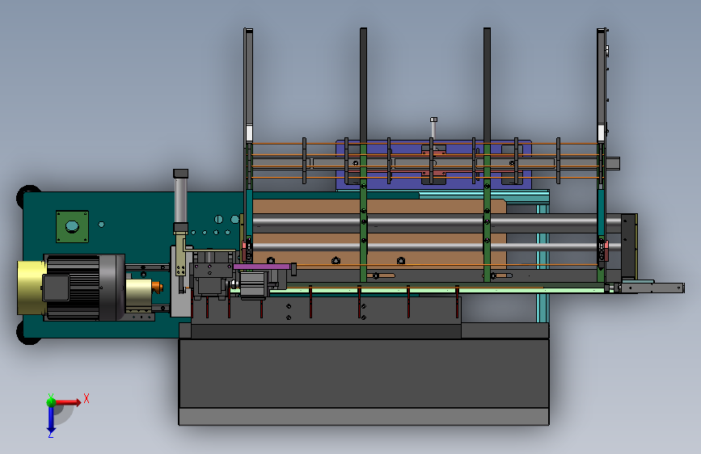
Task: Select the black finned electric motor body
Action: click(x=84, y=288)
